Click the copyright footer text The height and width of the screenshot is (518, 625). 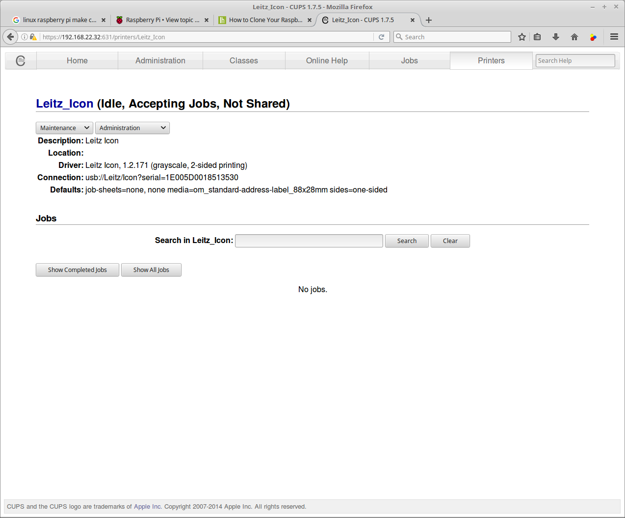click(x=156, y=507)
